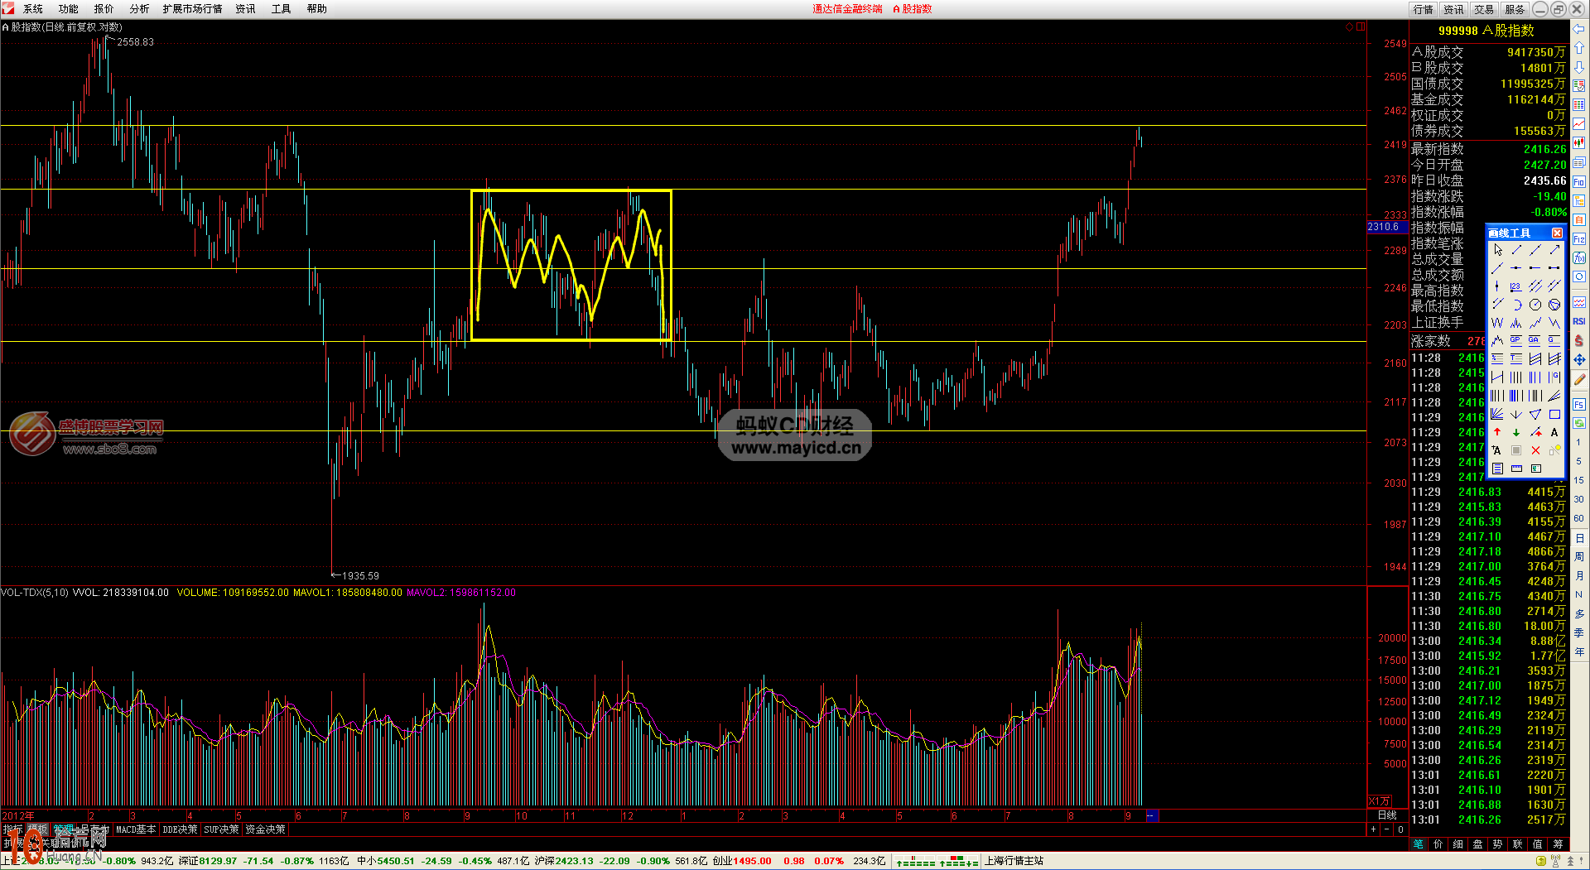This screenshot has height=870, width=1590.
Task: Click the F5 chart switch icon
Action: point(1579,404)
